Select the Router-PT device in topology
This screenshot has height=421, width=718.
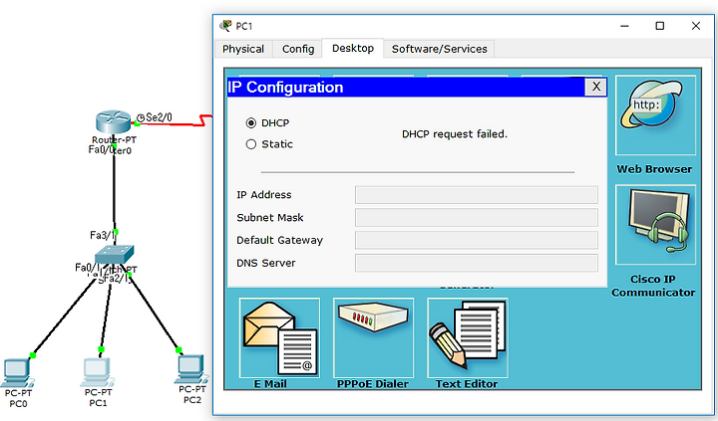(113, 122)
